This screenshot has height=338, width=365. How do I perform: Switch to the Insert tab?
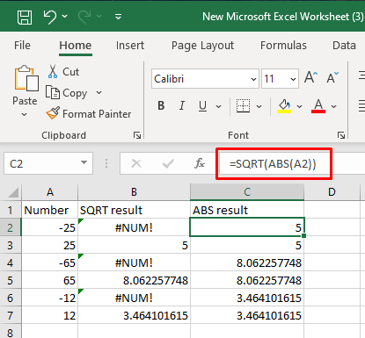(130, 46)
